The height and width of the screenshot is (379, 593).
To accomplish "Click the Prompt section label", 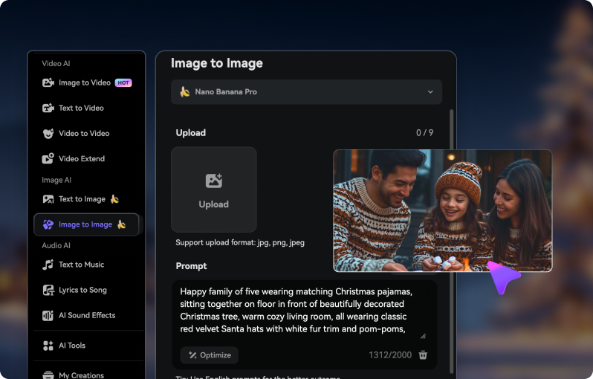I will pyautogui.click(x=192, y=266).
